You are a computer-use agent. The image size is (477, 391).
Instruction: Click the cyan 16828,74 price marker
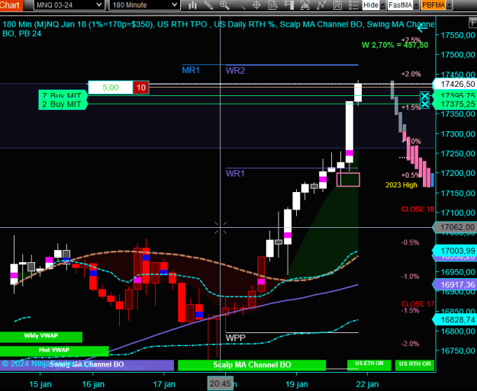click(455, 319)
